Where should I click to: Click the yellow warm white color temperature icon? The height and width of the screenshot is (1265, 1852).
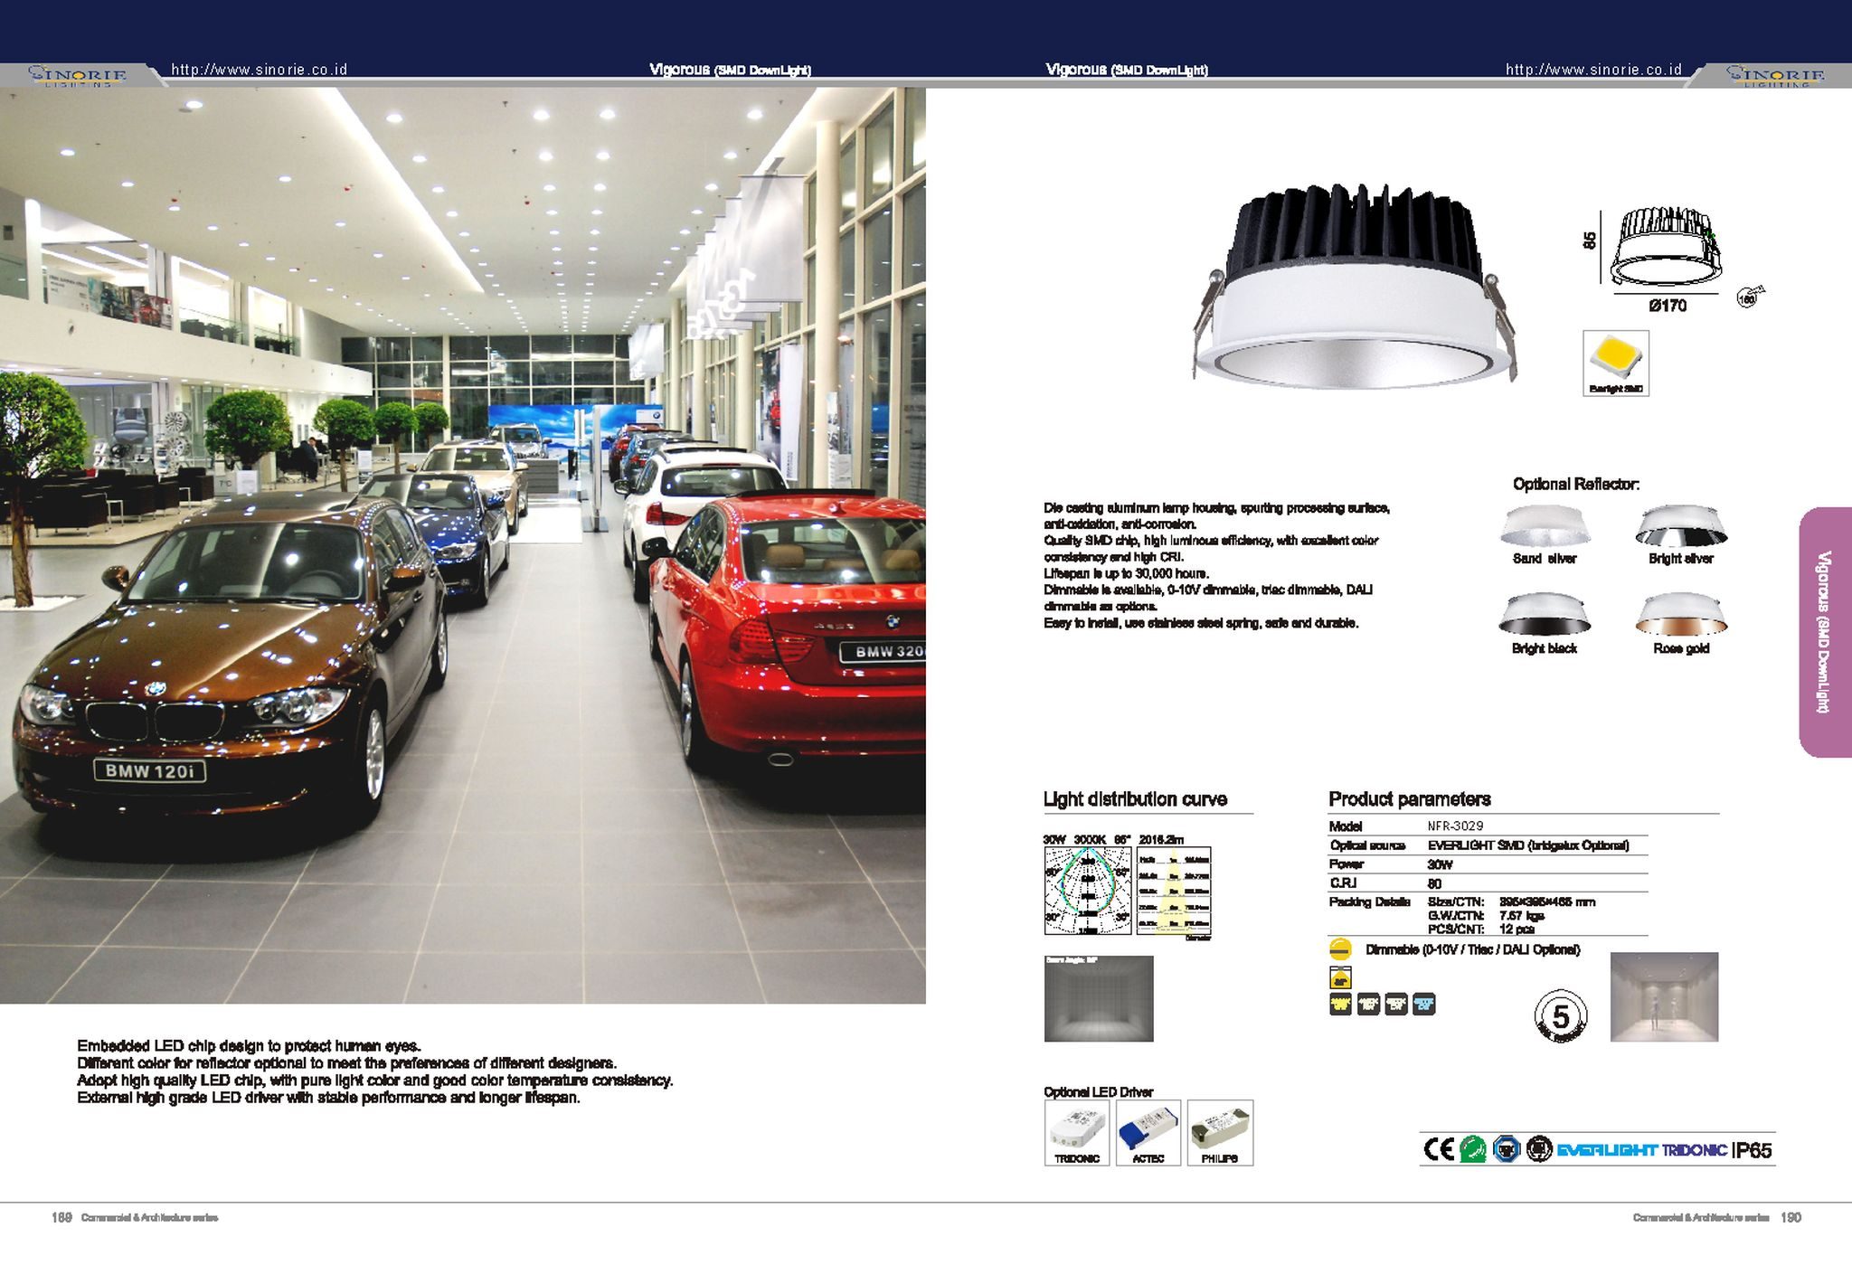pos(1340,1004)
